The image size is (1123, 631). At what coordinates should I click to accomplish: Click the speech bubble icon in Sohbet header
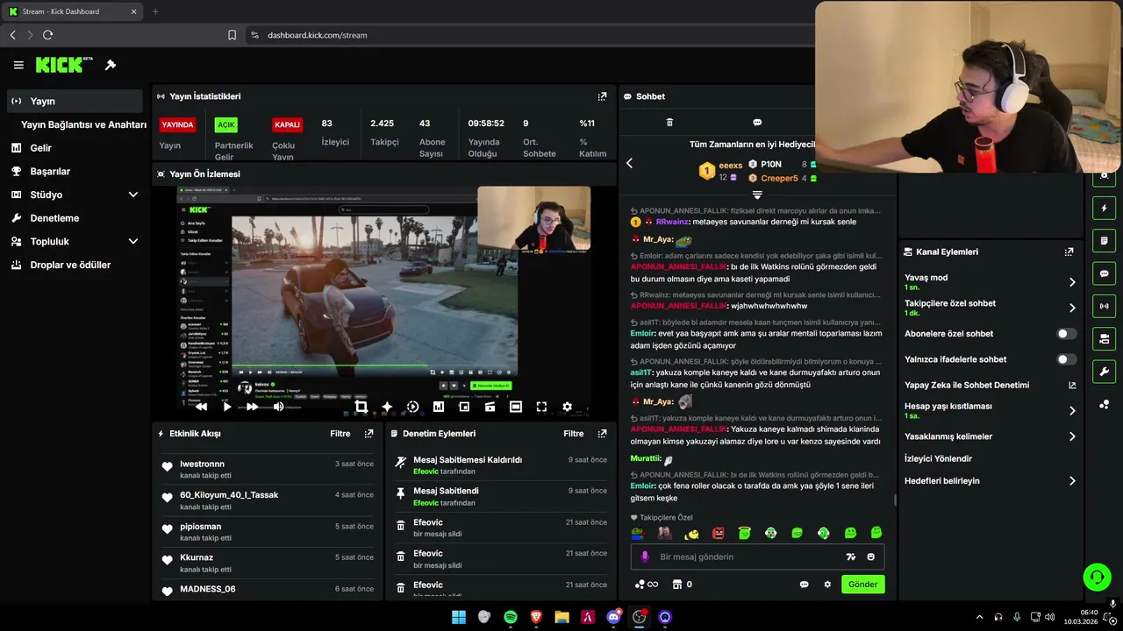[757, 123]
